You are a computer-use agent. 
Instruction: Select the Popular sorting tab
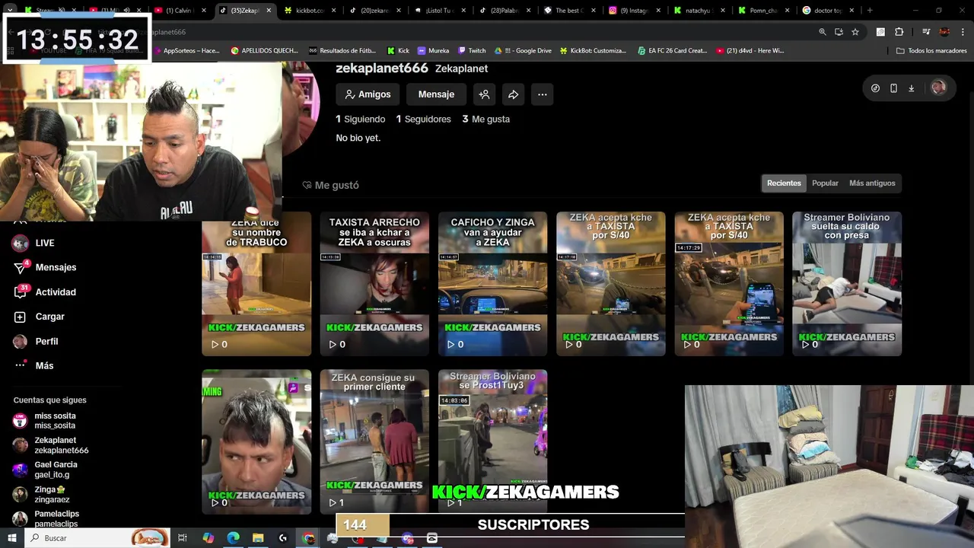[825, 183]
